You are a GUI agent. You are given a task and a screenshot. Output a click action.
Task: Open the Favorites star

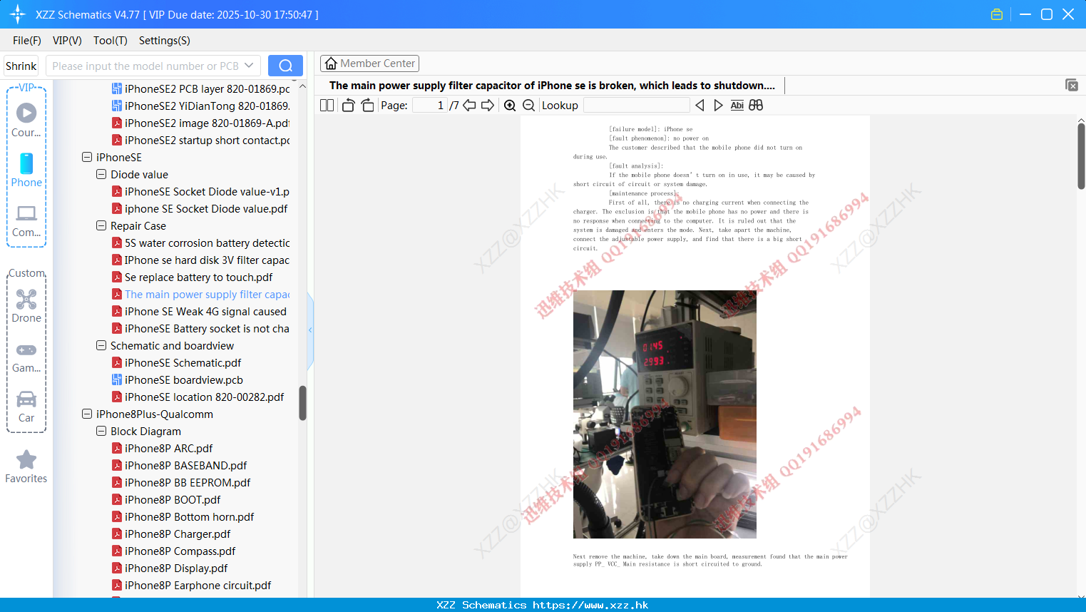[26, 466]
